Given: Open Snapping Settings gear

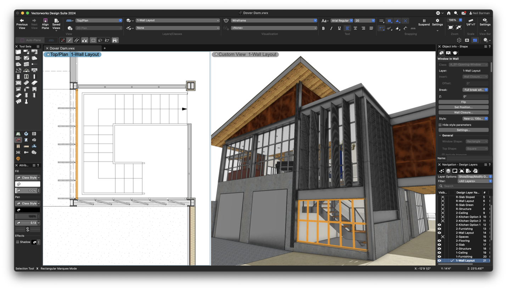Looking at the screenshot, I should click(437, 23).
